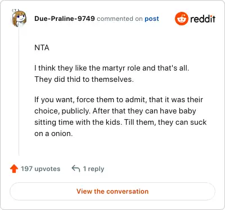This screenshot has width=225, height=210.
Task: Click the 'force them to admit' line
Action: (x=119, y=100)
